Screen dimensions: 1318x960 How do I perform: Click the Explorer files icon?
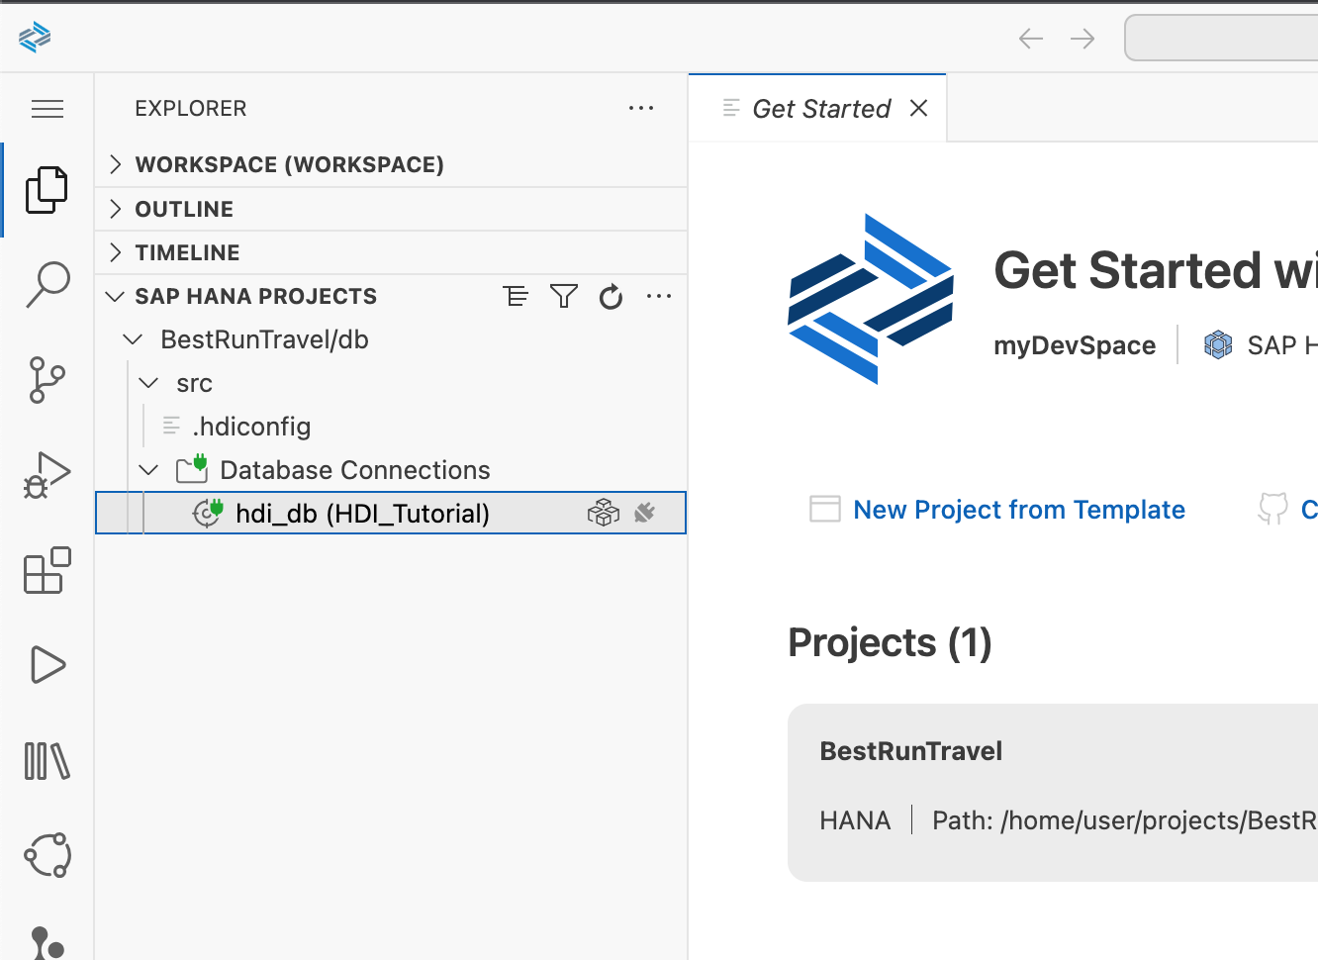47,189
